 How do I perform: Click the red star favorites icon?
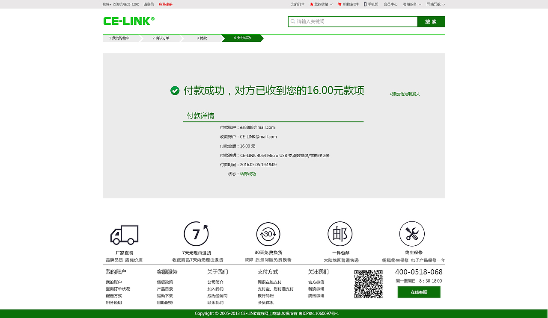coord(312,4)
